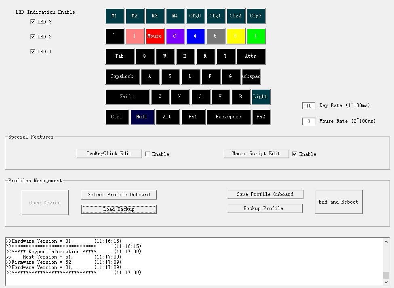Image resolution: width=394 pixels, height=288 pixels.
Task: Click the Backup Profile button
Action: pos(265,208)
